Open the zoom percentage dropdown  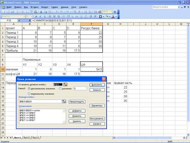pos(111,12)
